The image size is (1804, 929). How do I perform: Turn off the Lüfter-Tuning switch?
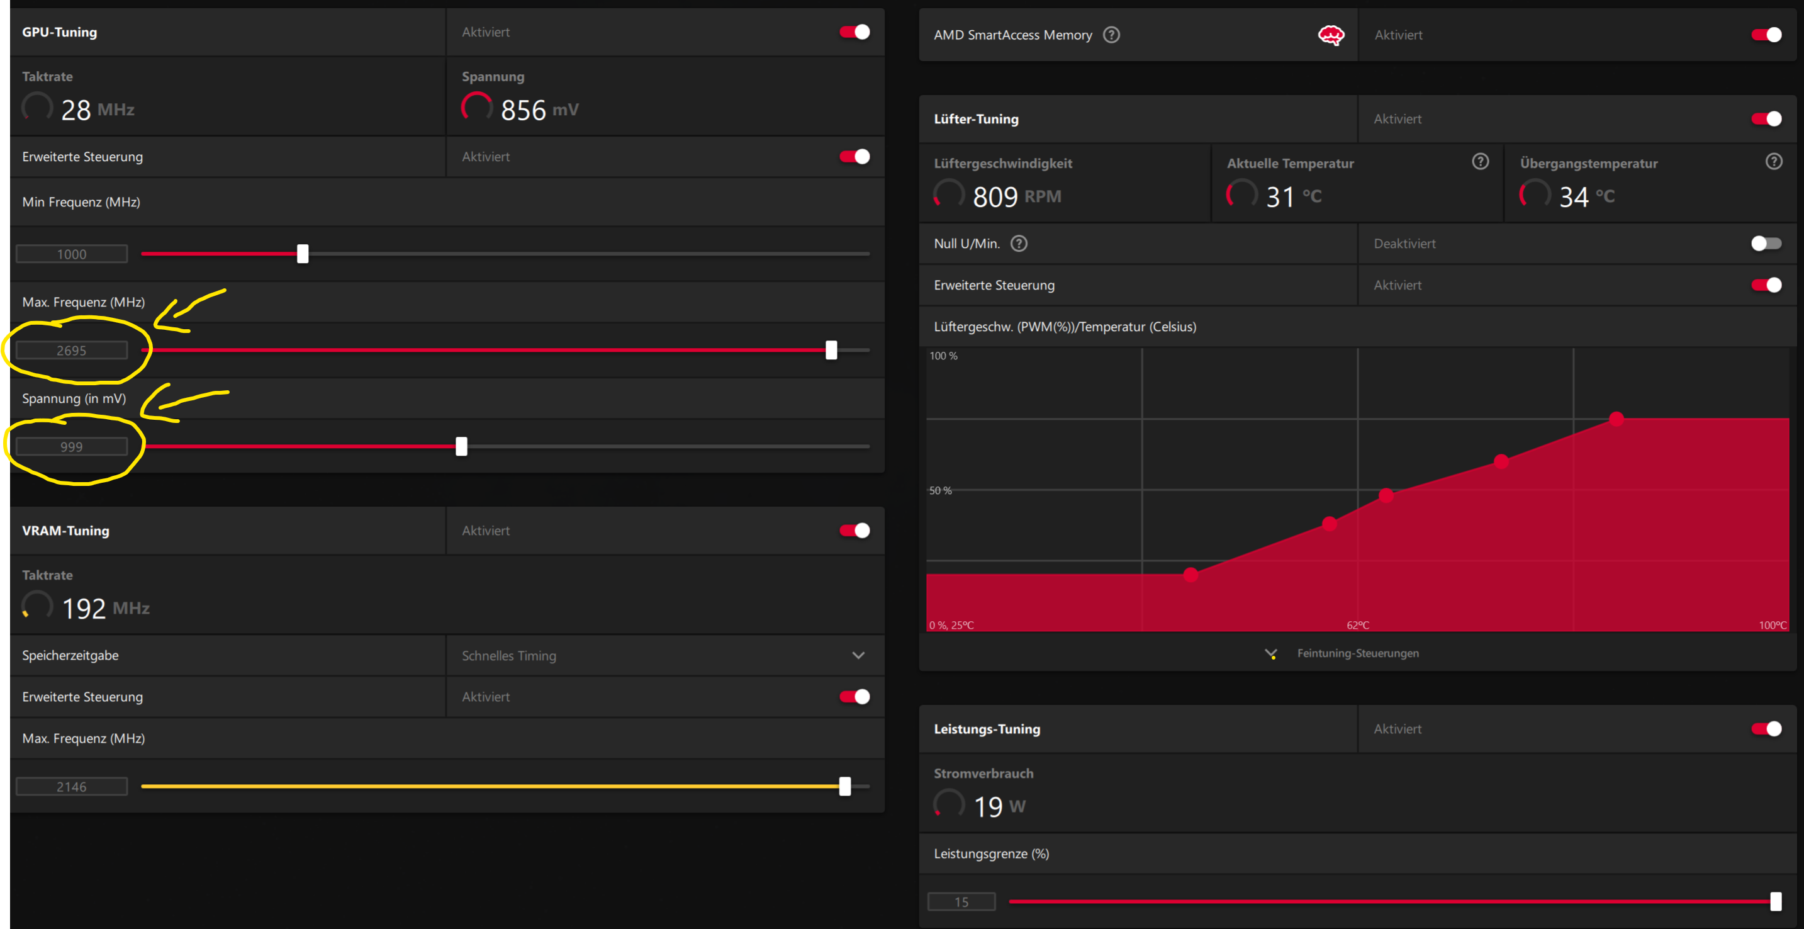pos(1766,119)
